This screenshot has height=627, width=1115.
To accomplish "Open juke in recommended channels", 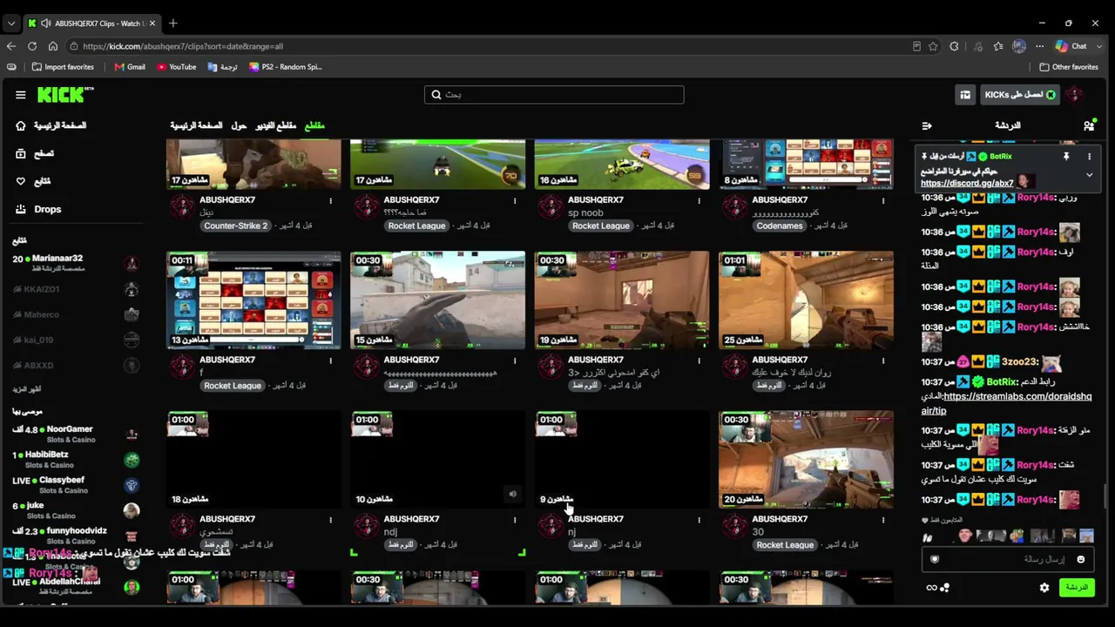I will (x=76, y=510).
